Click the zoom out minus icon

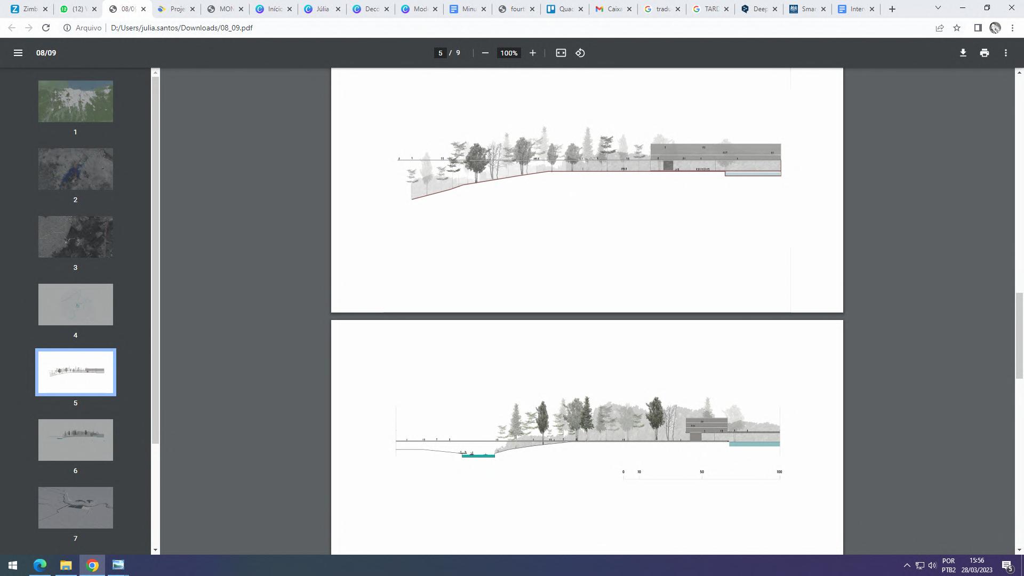485,53
